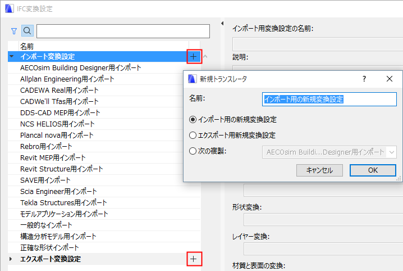Viewport: 403px width, 271px height.
Task: Select Scia Engineer用インポート
Action: (x=104, y=191)
